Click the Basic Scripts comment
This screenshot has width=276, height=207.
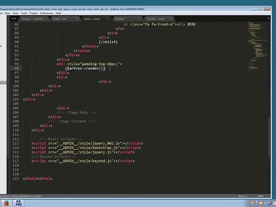pos(61,139)
